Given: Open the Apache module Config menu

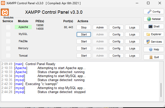Looking at the screenshot, I should 116,27.
